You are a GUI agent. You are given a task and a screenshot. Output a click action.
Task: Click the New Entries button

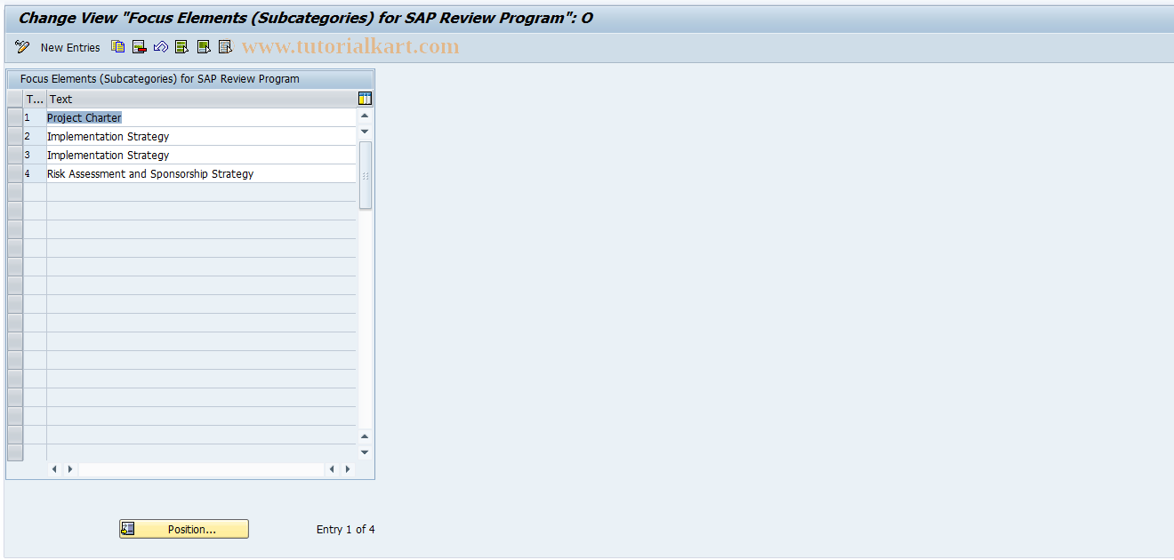(70, 48)
